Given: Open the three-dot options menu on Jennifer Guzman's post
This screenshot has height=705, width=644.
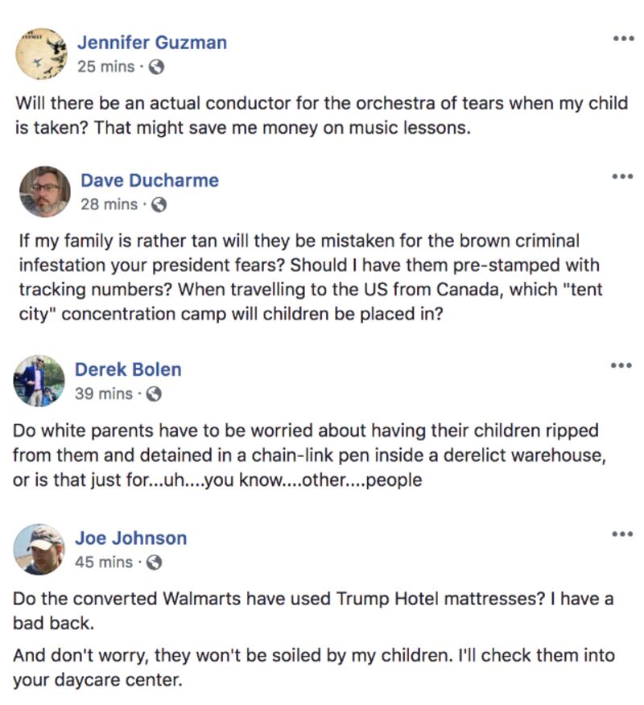Looking at the screenshot, I should point(623,39).
